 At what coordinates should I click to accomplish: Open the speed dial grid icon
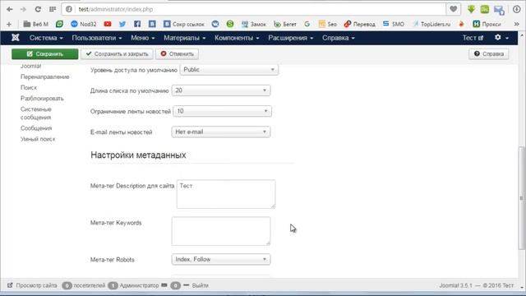pyautogui.click(x=53, y=9)
